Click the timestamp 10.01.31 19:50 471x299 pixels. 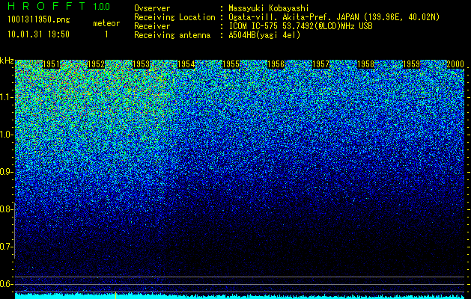coord(39,34)
